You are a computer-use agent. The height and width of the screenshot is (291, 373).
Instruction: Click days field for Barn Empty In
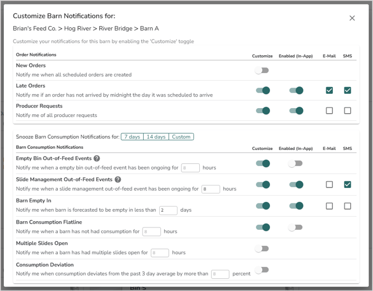(x=168, y=210)
